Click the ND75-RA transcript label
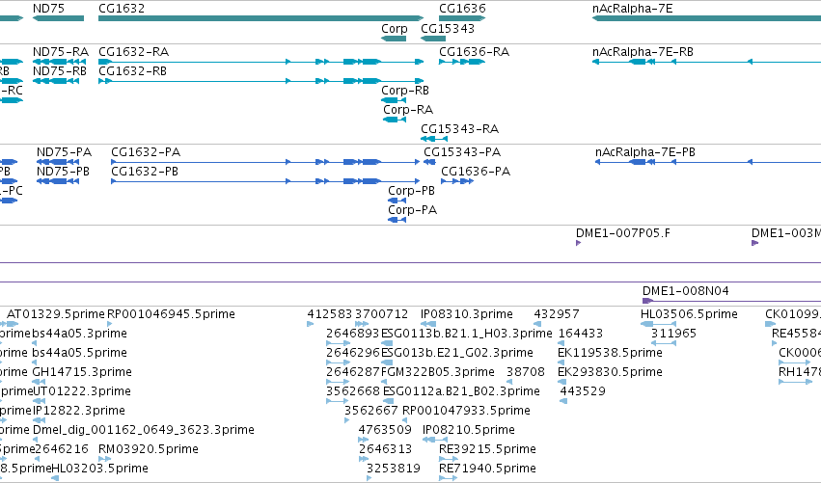 tap(61, 52)
